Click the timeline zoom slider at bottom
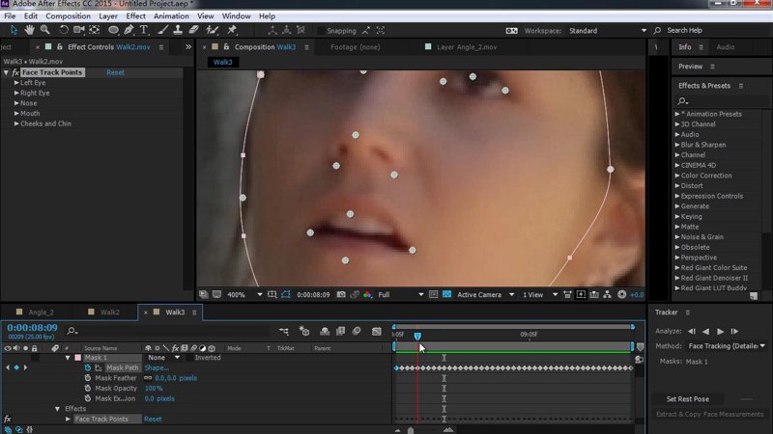Viewport: 773px width, 434px height. coord(411,430)
